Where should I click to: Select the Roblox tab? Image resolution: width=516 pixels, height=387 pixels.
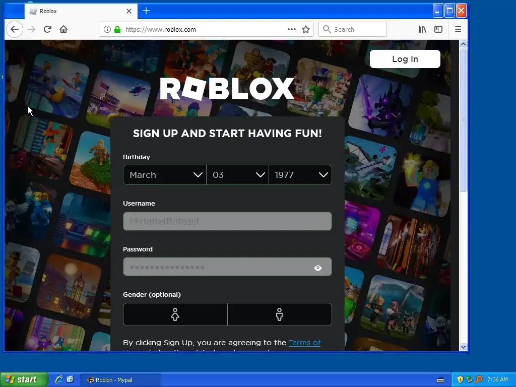81,11
